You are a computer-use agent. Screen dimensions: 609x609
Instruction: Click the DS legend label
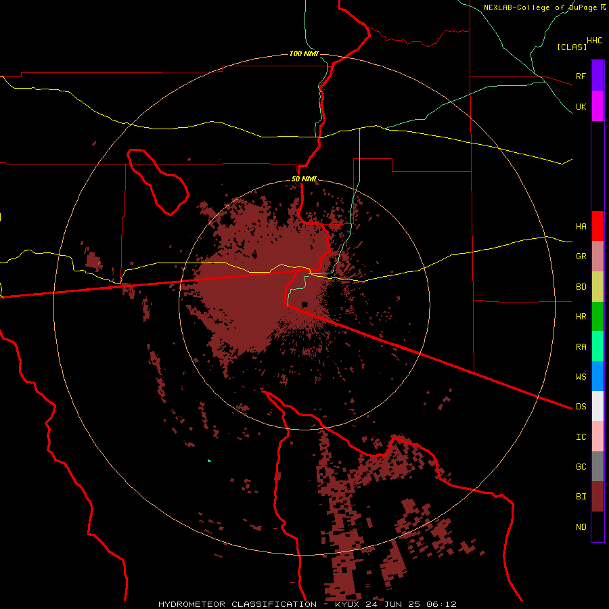(x=581, y=407)
